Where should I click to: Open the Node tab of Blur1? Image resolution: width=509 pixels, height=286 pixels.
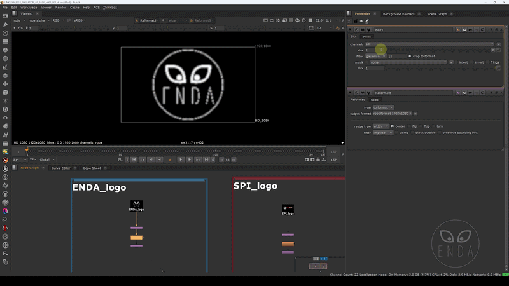367,37
